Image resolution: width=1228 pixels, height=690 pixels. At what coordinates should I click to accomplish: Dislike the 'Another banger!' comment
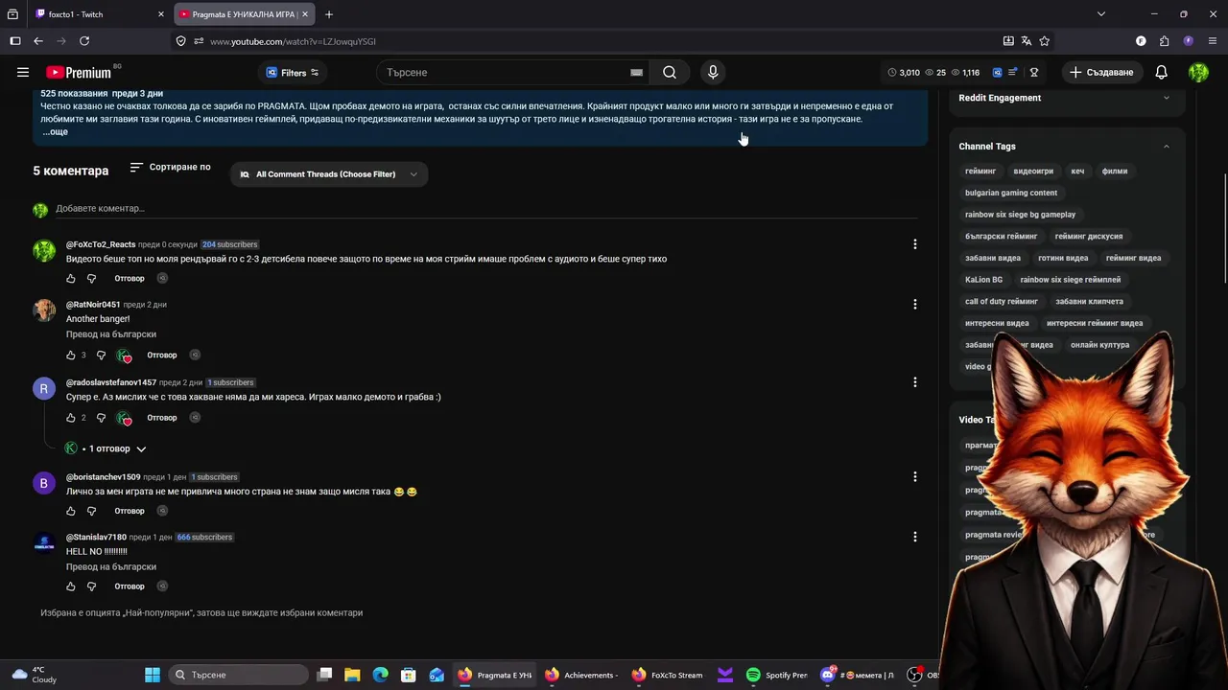coord(102,356)
